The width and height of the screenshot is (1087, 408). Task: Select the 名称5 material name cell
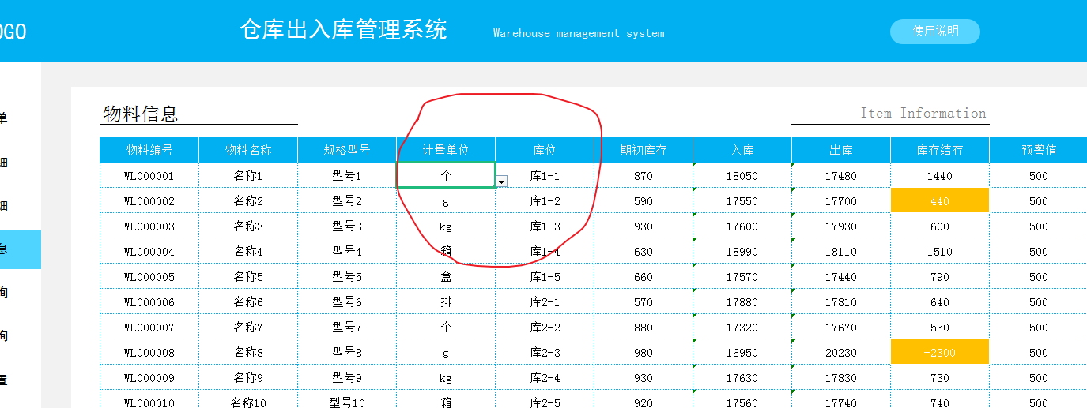point(248,277)
